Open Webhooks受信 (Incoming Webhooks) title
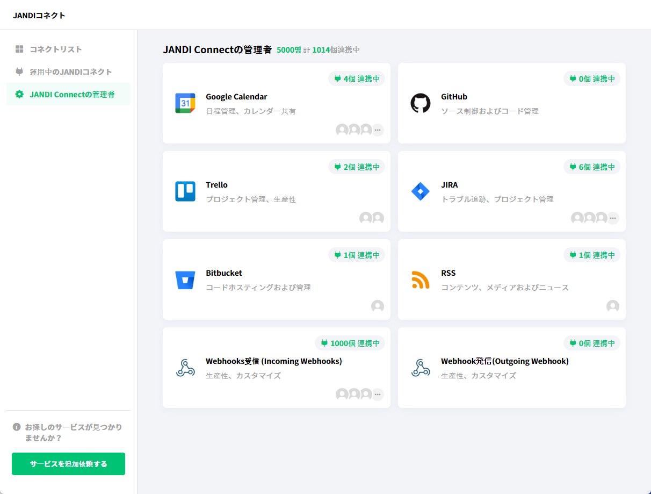Image resolution: width=651 pixels, height=494 pixels. coord(274,361)
